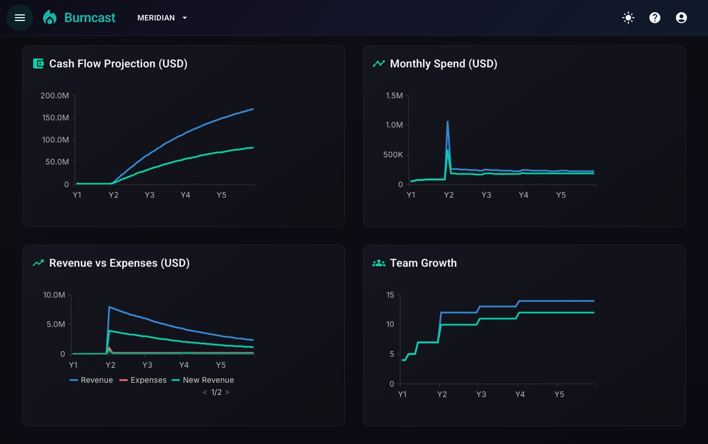The image size is (708, 444).
Task: Click the people icon beside Team Growth
Action: 379,263
